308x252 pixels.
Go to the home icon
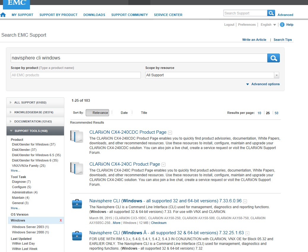3,15
